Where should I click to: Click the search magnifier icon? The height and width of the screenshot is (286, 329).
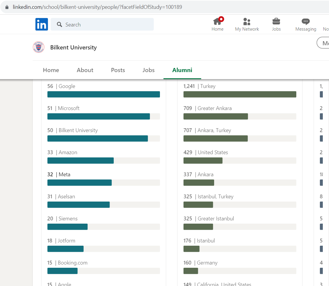59,24
